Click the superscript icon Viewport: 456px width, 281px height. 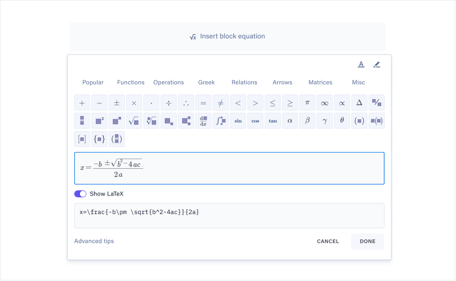click(x=116, y=121)
